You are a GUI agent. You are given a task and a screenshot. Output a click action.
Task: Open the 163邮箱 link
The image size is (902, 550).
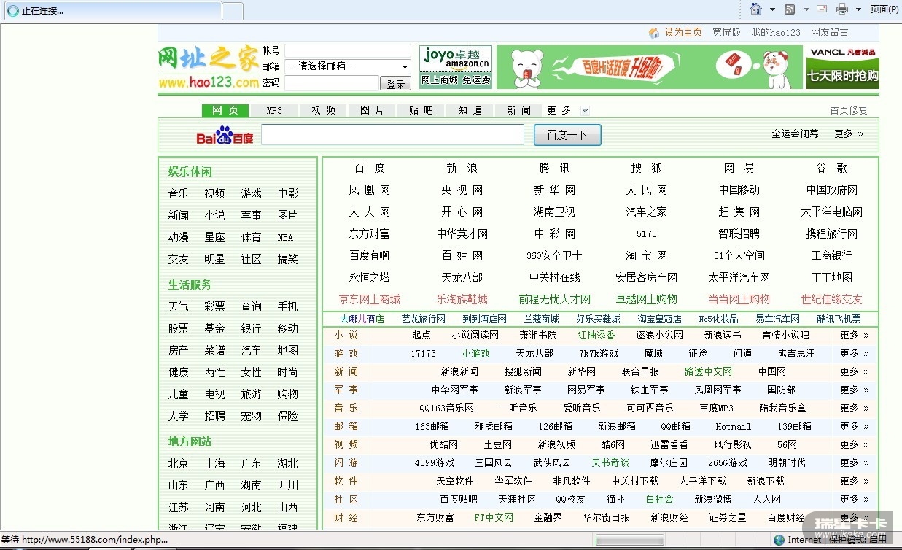[432, 426]
